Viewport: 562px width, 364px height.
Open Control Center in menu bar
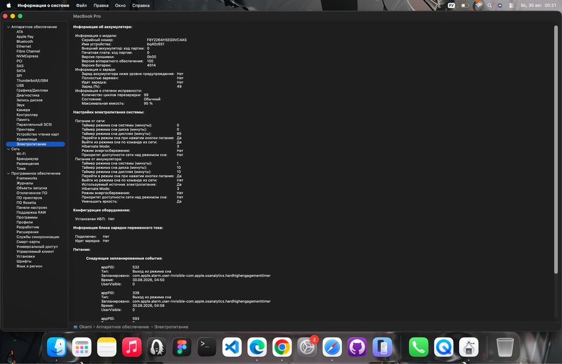coord(511,6)
